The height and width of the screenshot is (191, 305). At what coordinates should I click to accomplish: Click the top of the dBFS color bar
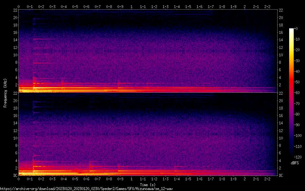291,30
